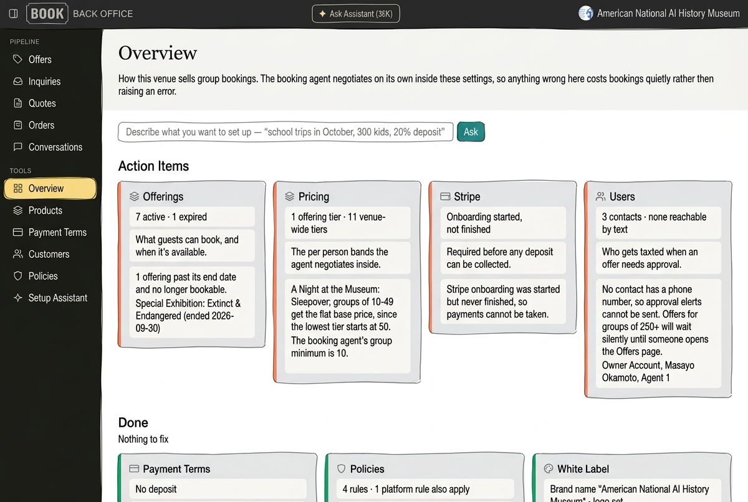Image resolution: width=748 pixels, height=502 pixels.
Task: Click the Conversations chat bubble icon
Action: pyautogui.click(x=18, y=147)
